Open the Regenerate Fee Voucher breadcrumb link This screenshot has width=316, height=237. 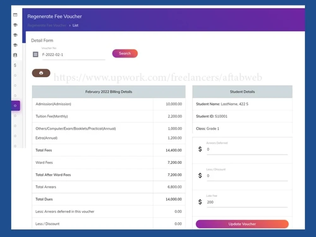coord(47,25)
